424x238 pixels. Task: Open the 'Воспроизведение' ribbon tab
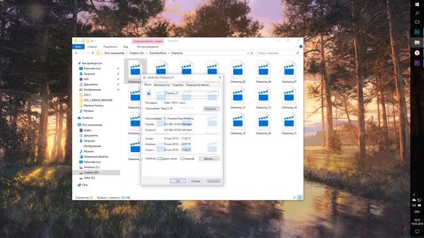click(148, 47)
